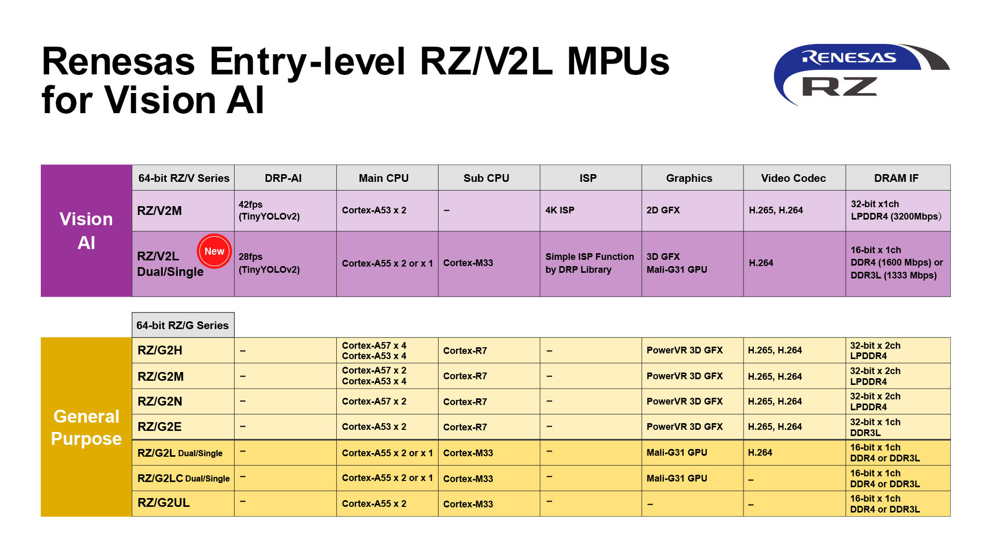
Task: Click the 64-bit RZ/V Series header
Action: pyautogui.click(x=183, y=178)
